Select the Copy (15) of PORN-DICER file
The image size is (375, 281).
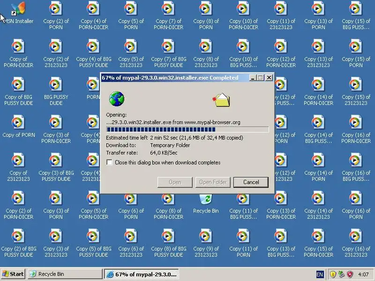(x=319, y=244)
